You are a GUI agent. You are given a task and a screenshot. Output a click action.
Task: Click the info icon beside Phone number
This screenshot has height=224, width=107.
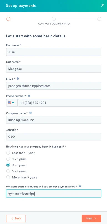tap(29, 96)
